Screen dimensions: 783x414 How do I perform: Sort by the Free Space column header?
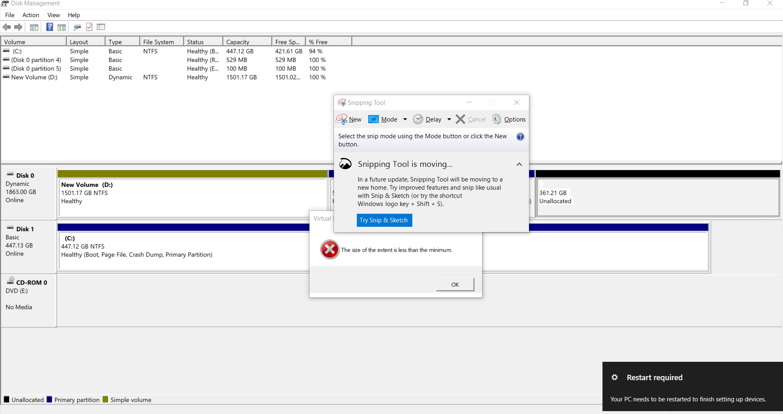(x=289, y=42)
